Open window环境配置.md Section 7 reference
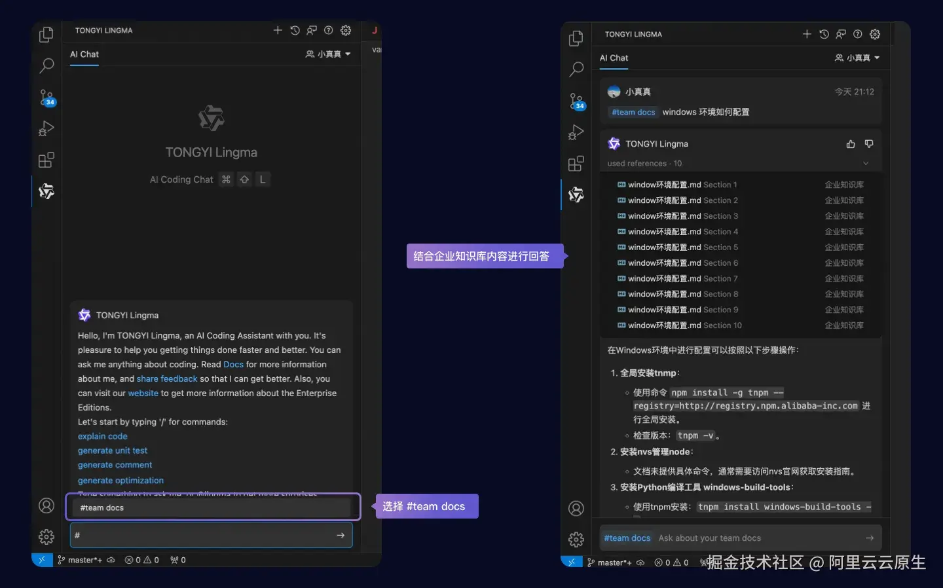The height and width of the screenshot is (588, 943). 741,279
